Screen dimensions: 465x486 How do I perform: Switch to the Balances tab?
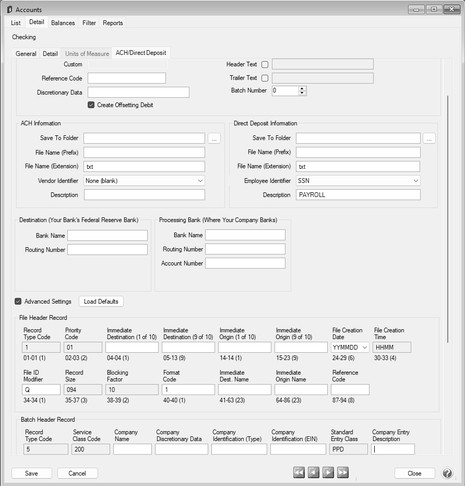coord(63,23)
